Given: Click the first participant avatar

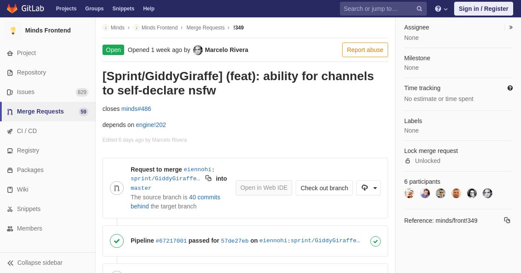Looking at the screenshot, I should click(x=409, y=193).
